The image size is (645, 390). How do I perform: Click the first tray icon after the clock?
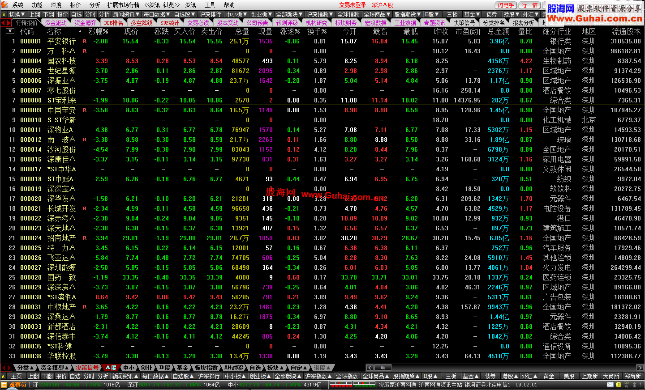coord(609,385)
